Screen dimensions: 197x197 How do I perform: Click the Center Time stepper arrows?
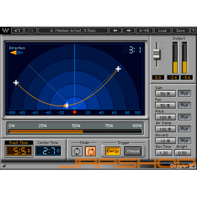click(58, 151)
